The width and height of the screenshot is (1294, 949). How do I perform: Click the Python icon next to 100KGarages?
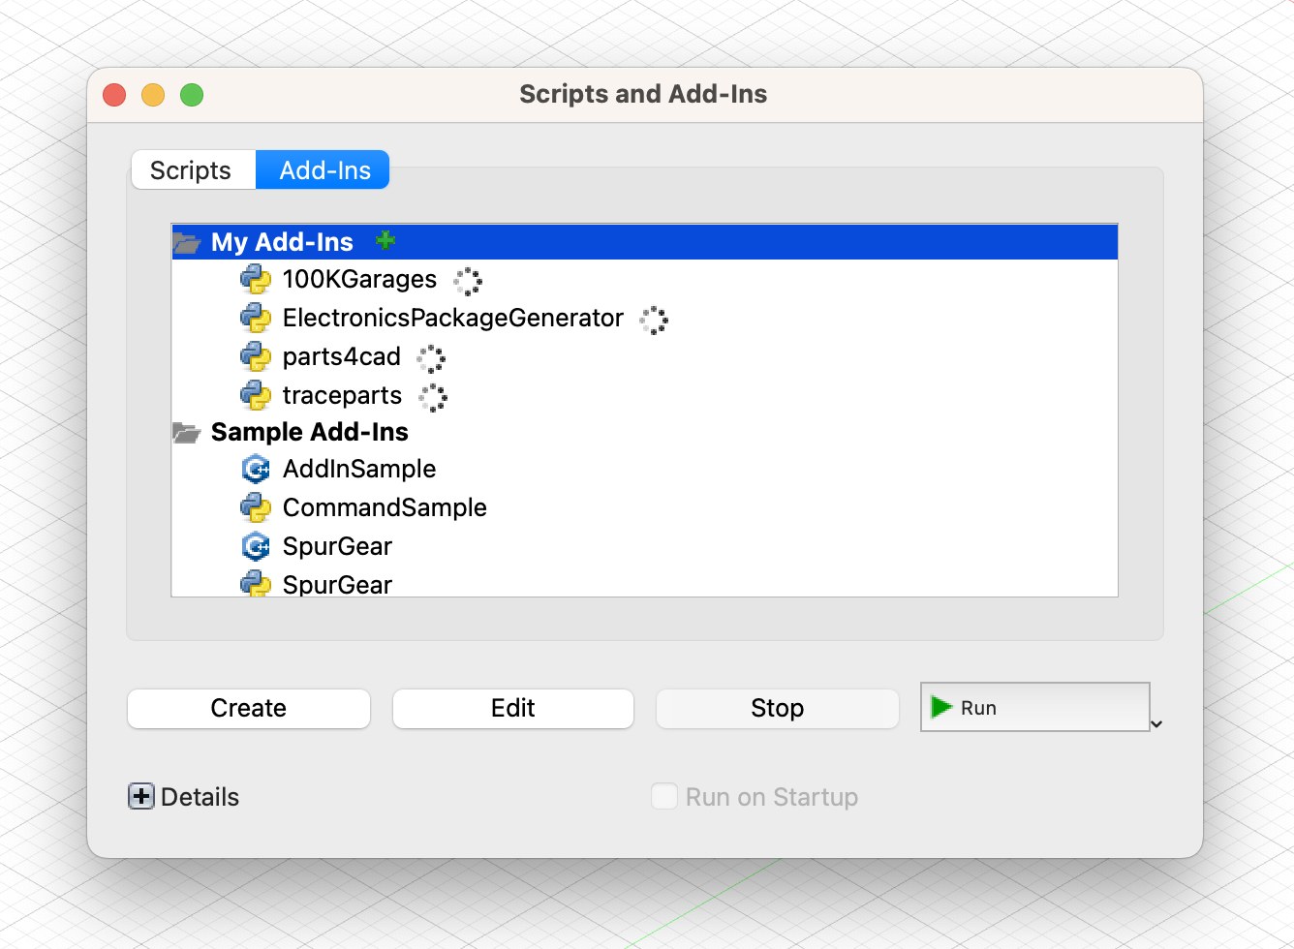tap(256, 279)
